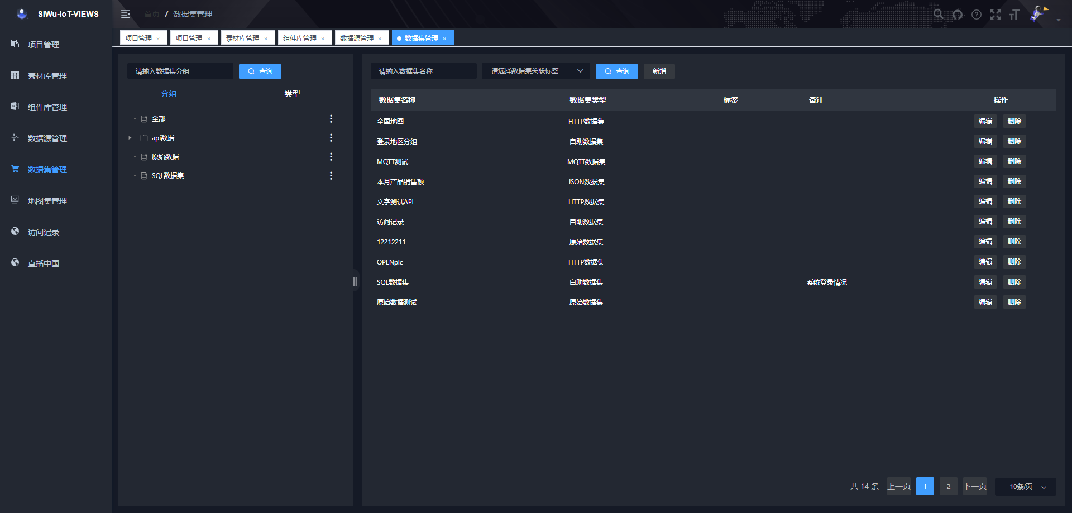Viewport: 1072px width, 513px height.
Task: Switch to the 类型 tab in the left panel
Action: tap(292, 94)
